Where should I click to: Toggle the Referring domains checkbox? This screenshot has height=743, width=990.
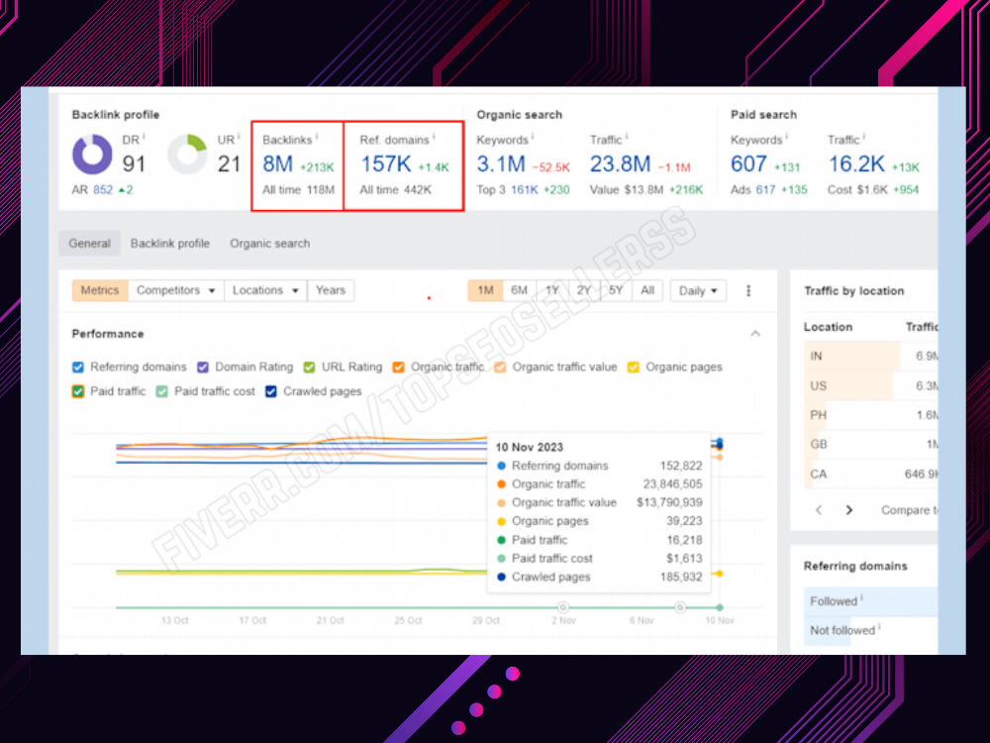[x=78, y=368]
